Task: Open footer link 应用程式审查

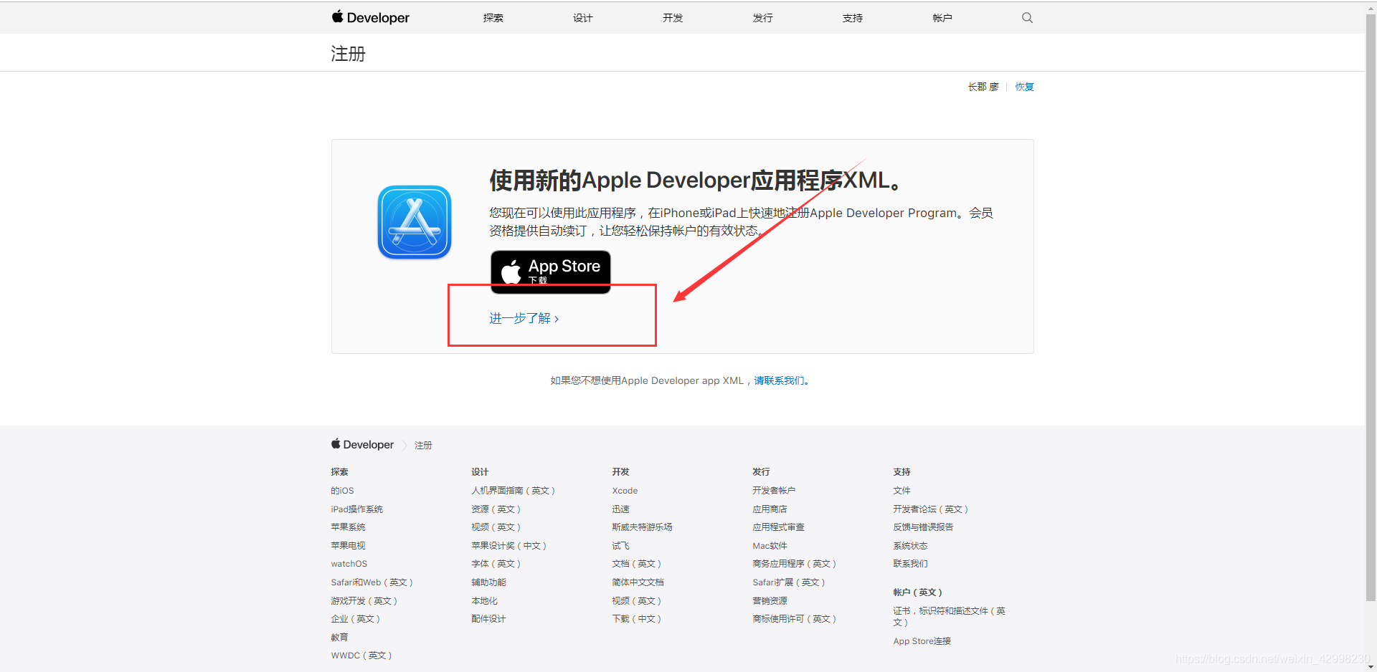Action: click(778, 527)
